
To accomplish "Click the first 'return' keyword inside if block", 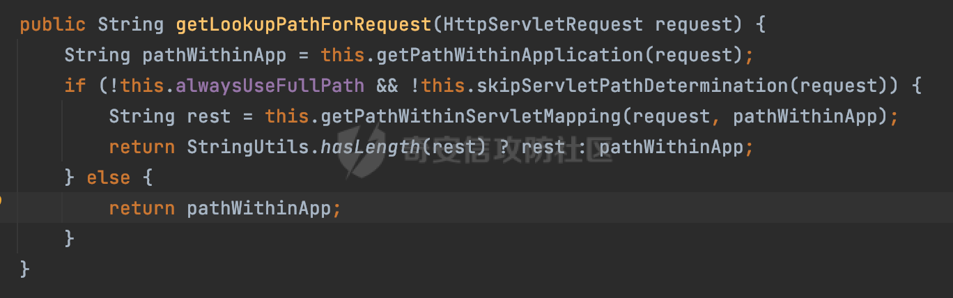I will tap(141, 147).
